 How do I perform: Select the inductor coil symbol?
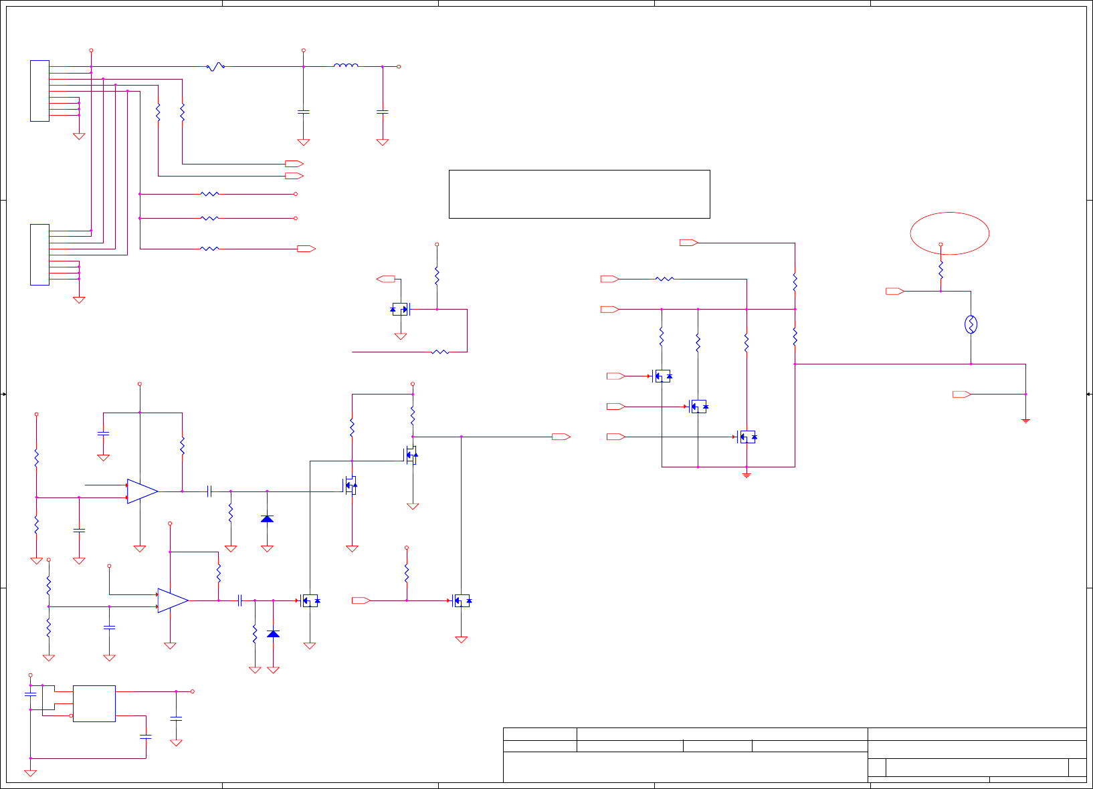[346, 66]
